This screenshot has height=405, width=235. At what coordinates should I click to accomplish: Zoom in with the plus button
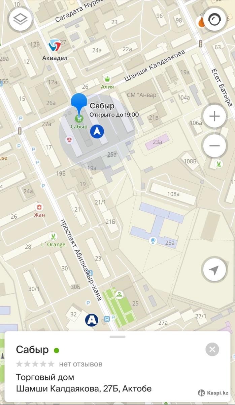(214, 116)
